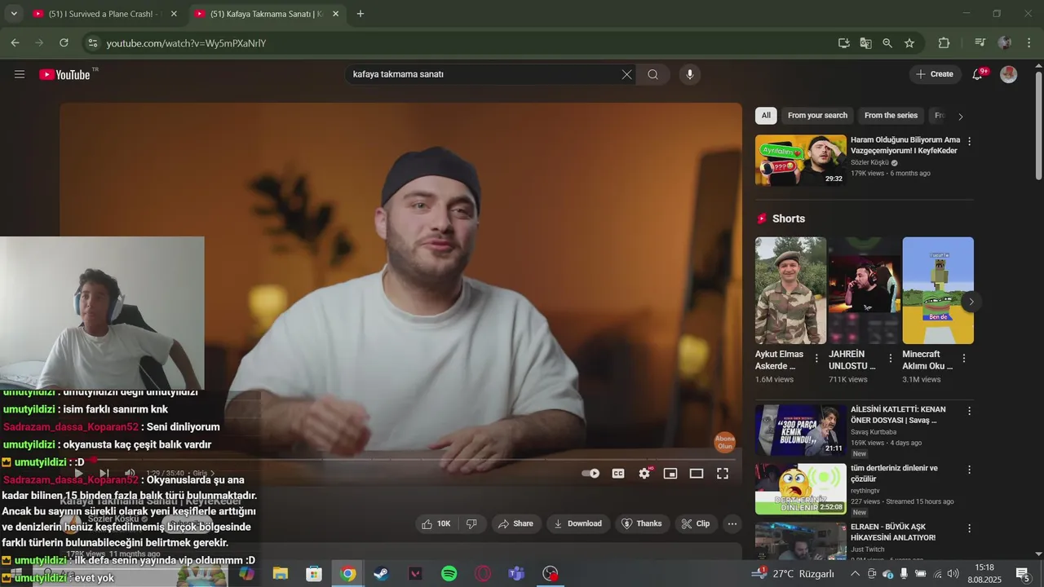Click the Create button
Image resolution: width=1044 pixels, height=587 pixels.
[935, 74]
